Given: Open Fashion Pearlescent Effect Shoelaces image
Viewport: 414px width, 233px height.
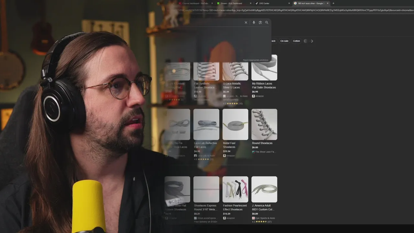Looking at the screenshot, I should pyautogui.click(x=235, y=189).
